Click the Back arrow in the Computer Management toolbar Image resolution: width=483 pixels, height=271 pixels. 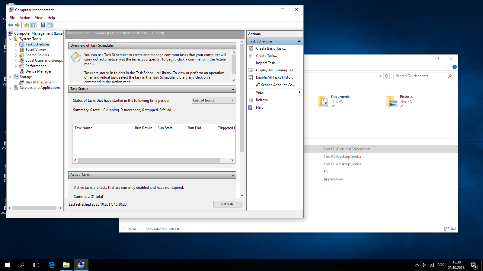[x=10, y=25]
